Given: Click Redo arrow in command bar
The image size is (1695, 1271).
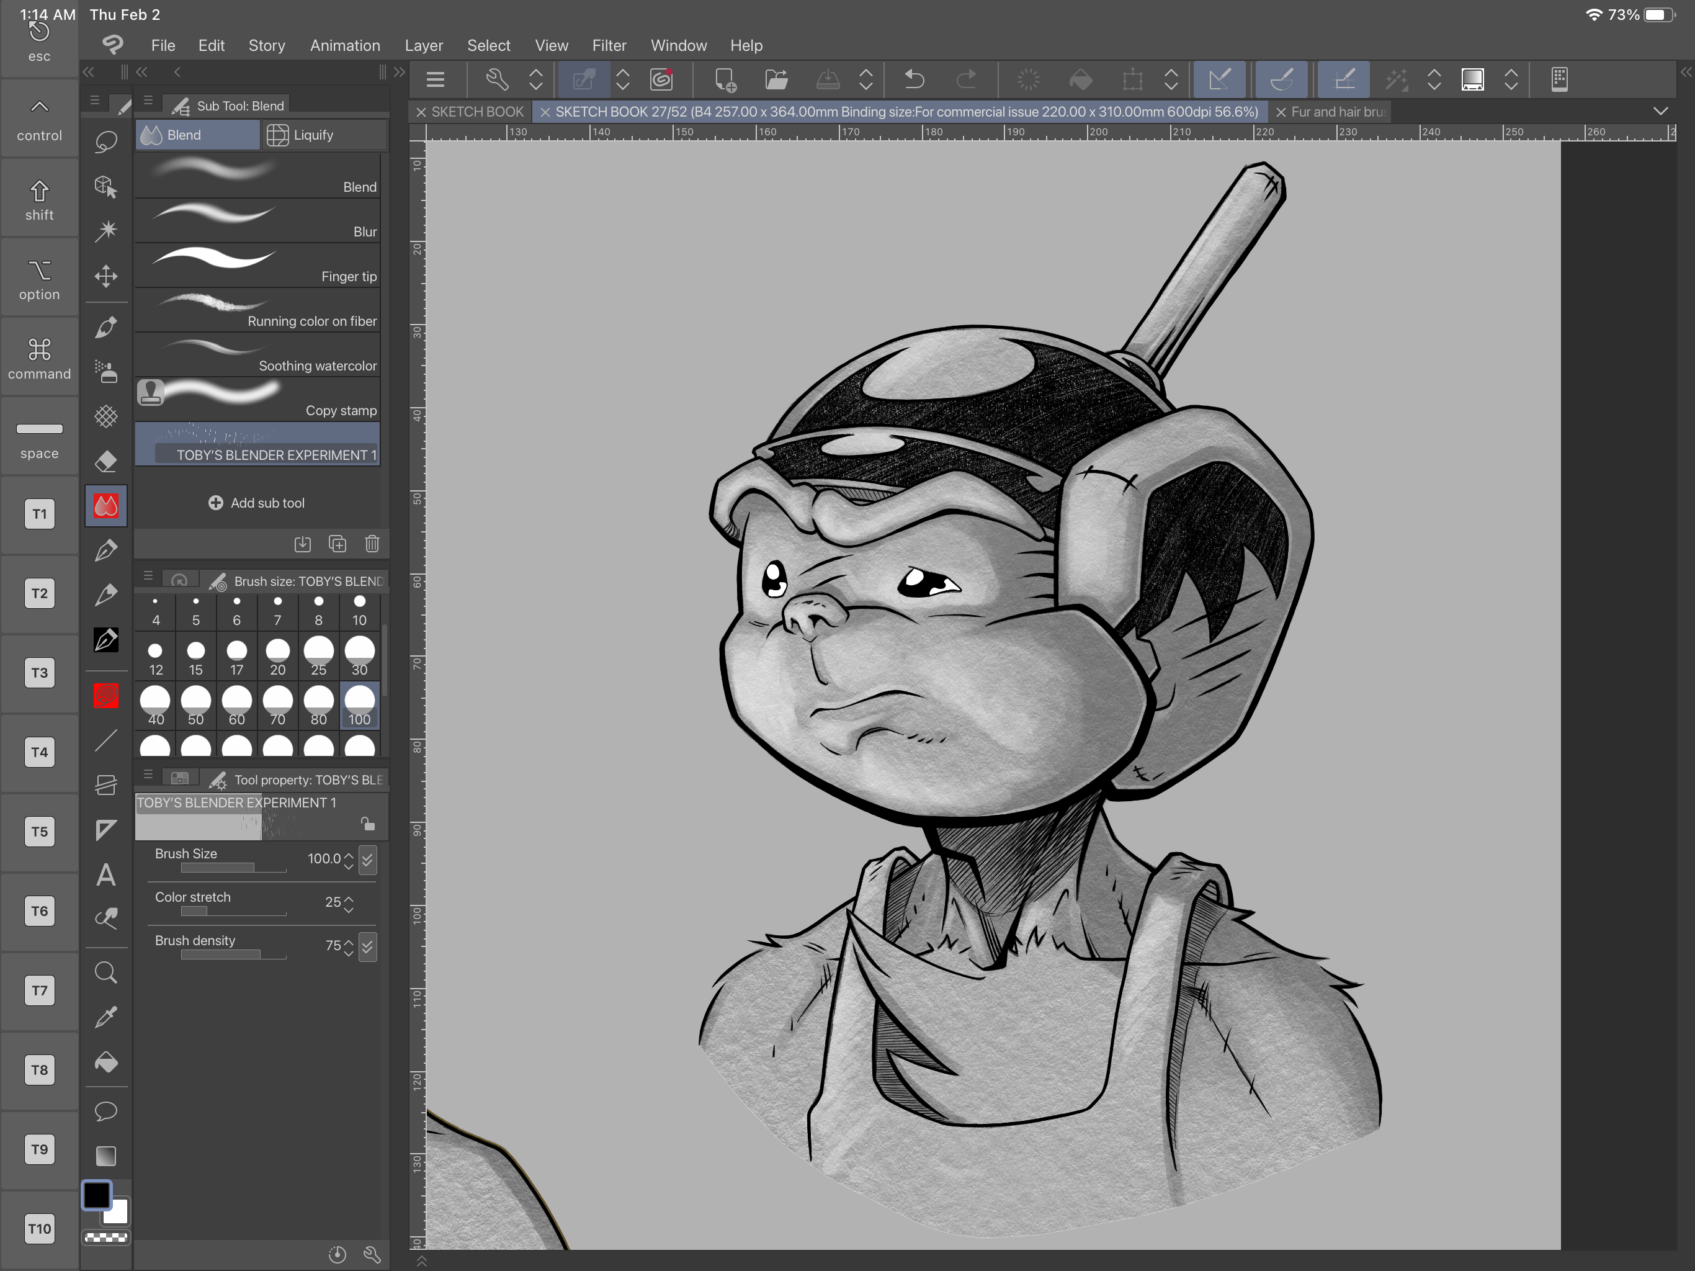Looking at the screenshot, I should [966, 79].
